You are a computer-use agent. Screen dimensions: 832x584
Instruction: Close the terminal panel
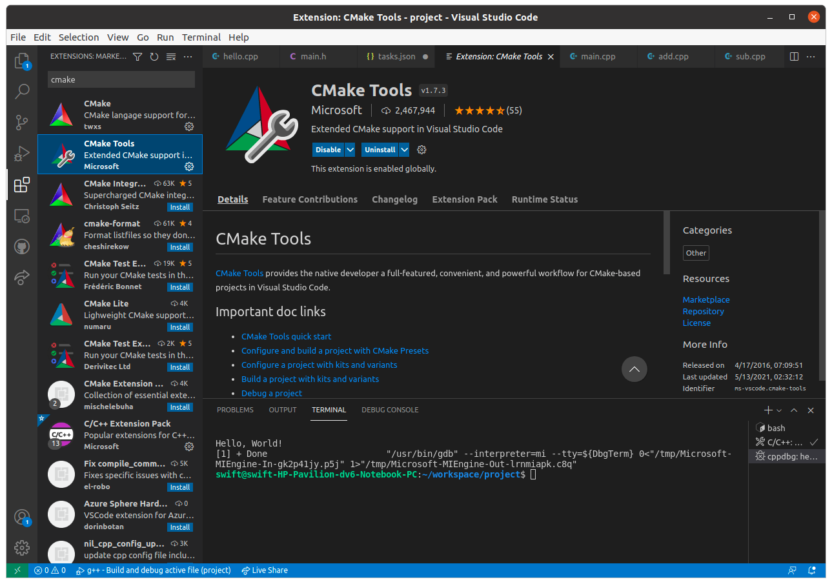coord(811,410)
